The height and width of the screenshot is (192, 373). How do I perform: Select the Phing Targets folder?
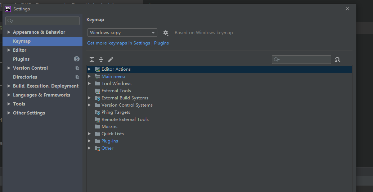[116, 112]
